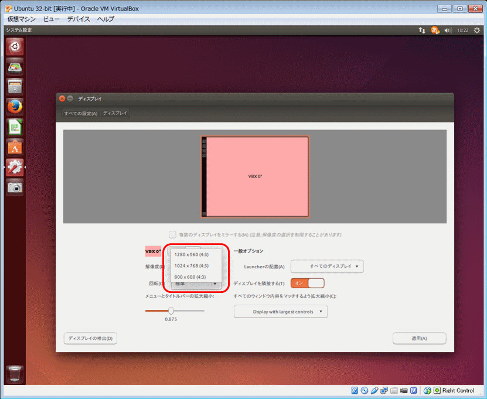This screenshot has height=399, width=487.
Task: Click the menu and title bar scale slider handle
Action: (x=171, y=311)
